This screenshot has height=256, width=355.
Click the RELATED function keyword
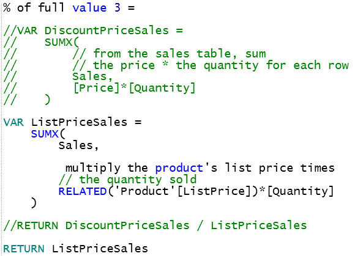pos(83,192)
